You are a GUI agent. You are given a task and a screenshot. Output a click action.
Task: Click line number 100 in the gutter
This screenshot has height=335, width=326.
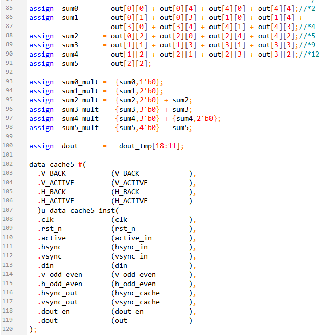(x=8, y=146)
